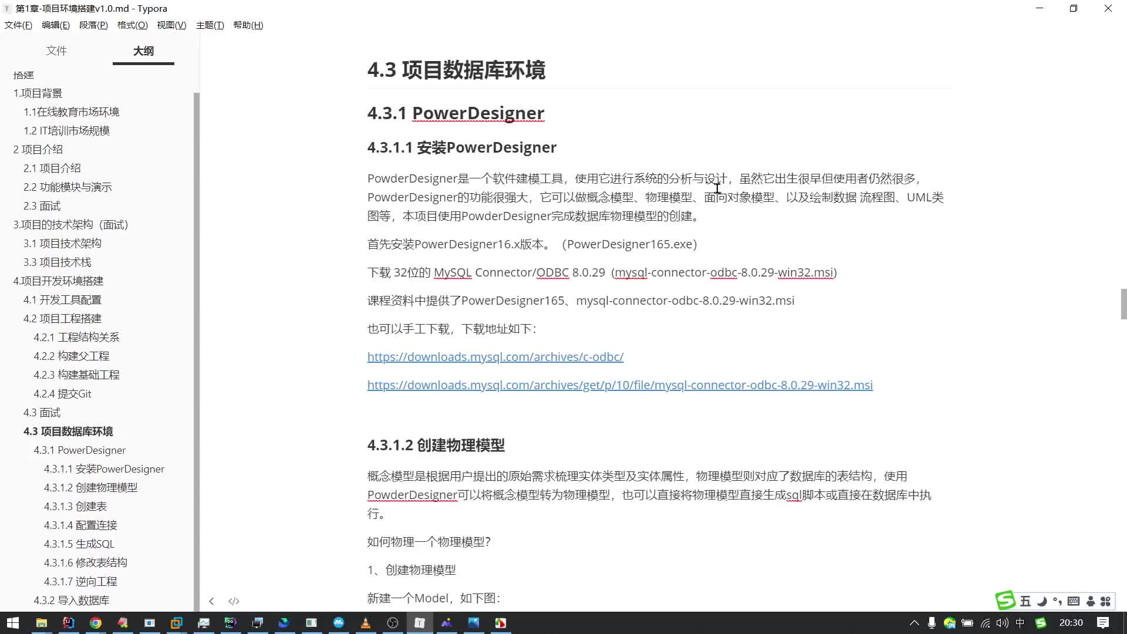This screenshot has height=634, width=1127.
Task: Go to 2.2 功能模块与演示 in outline
Action: tap(68, 187)
